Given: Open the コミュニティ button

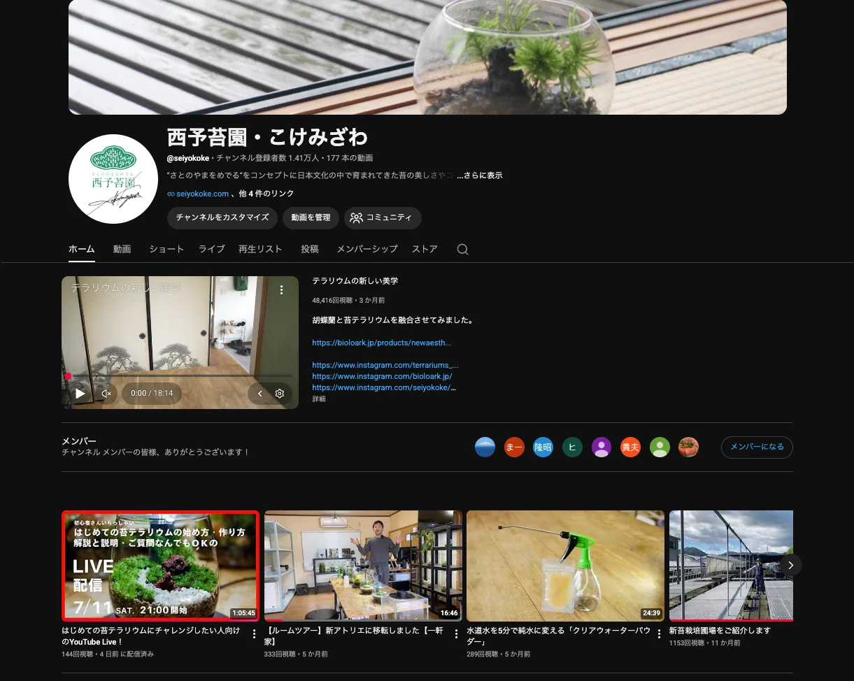Looking at the screenshot, I should [383, 218].
